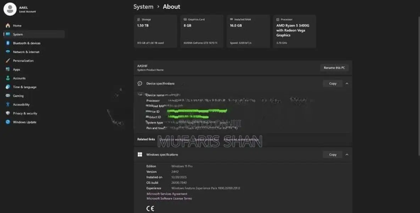Click the Accessibility figure icon
The height and width of the screenshot is (213, 420).
tap(8, 104)
